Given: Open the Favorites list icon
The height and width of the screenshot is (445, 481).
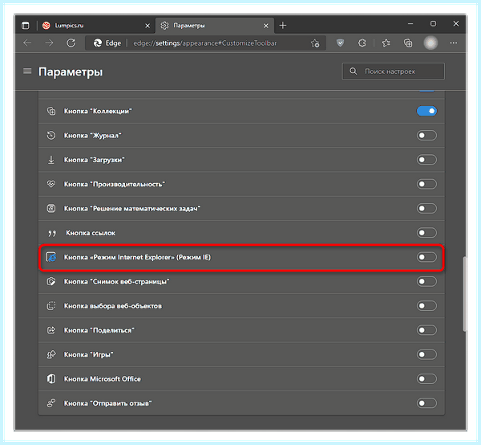Looking at the screenshot, I should pos(386,43).
